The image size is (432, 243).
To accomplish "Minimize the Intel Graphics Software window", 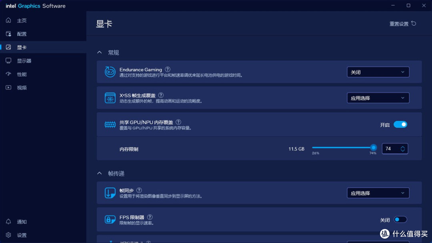I will [393, 6].
